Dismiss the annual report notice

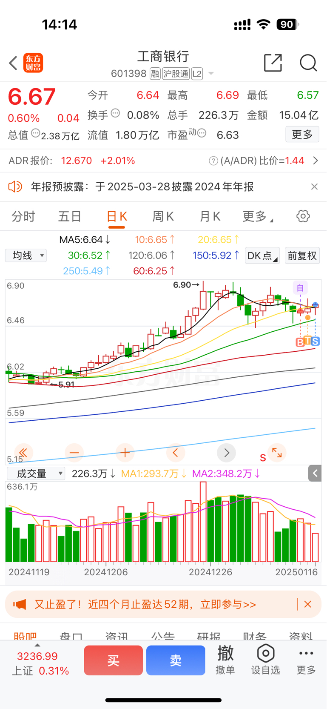[x=314, y=187]
